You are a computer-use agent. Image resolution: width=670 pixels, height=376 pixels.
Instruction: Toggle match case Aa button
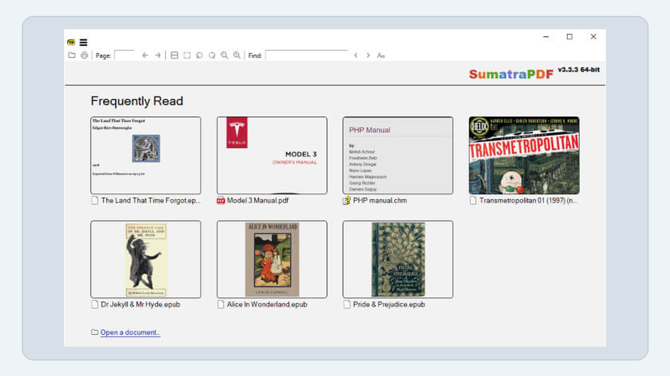point(381,55)
